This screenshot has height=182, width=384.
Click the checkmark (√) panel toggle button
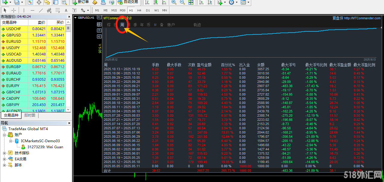[99, 36]
